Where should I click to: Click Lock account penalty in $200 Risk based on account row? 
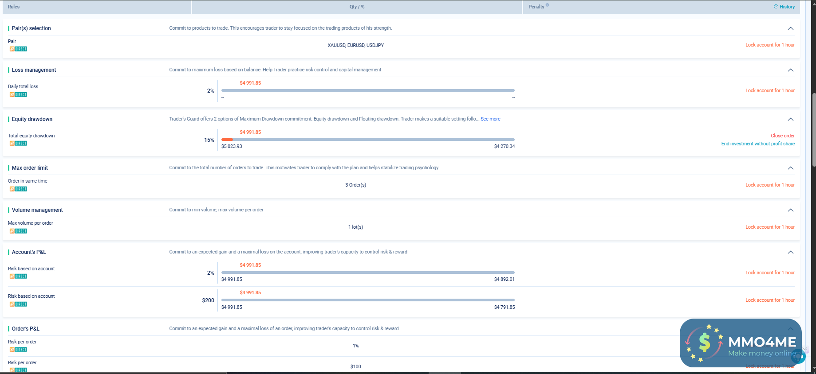click(x=770, y=300)
